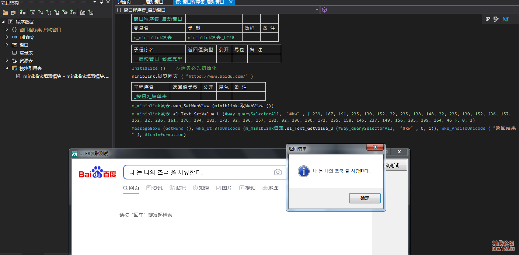Open the 图片 tab on Baidu
Screen dimensions: 519x255
tap(224, 188)
